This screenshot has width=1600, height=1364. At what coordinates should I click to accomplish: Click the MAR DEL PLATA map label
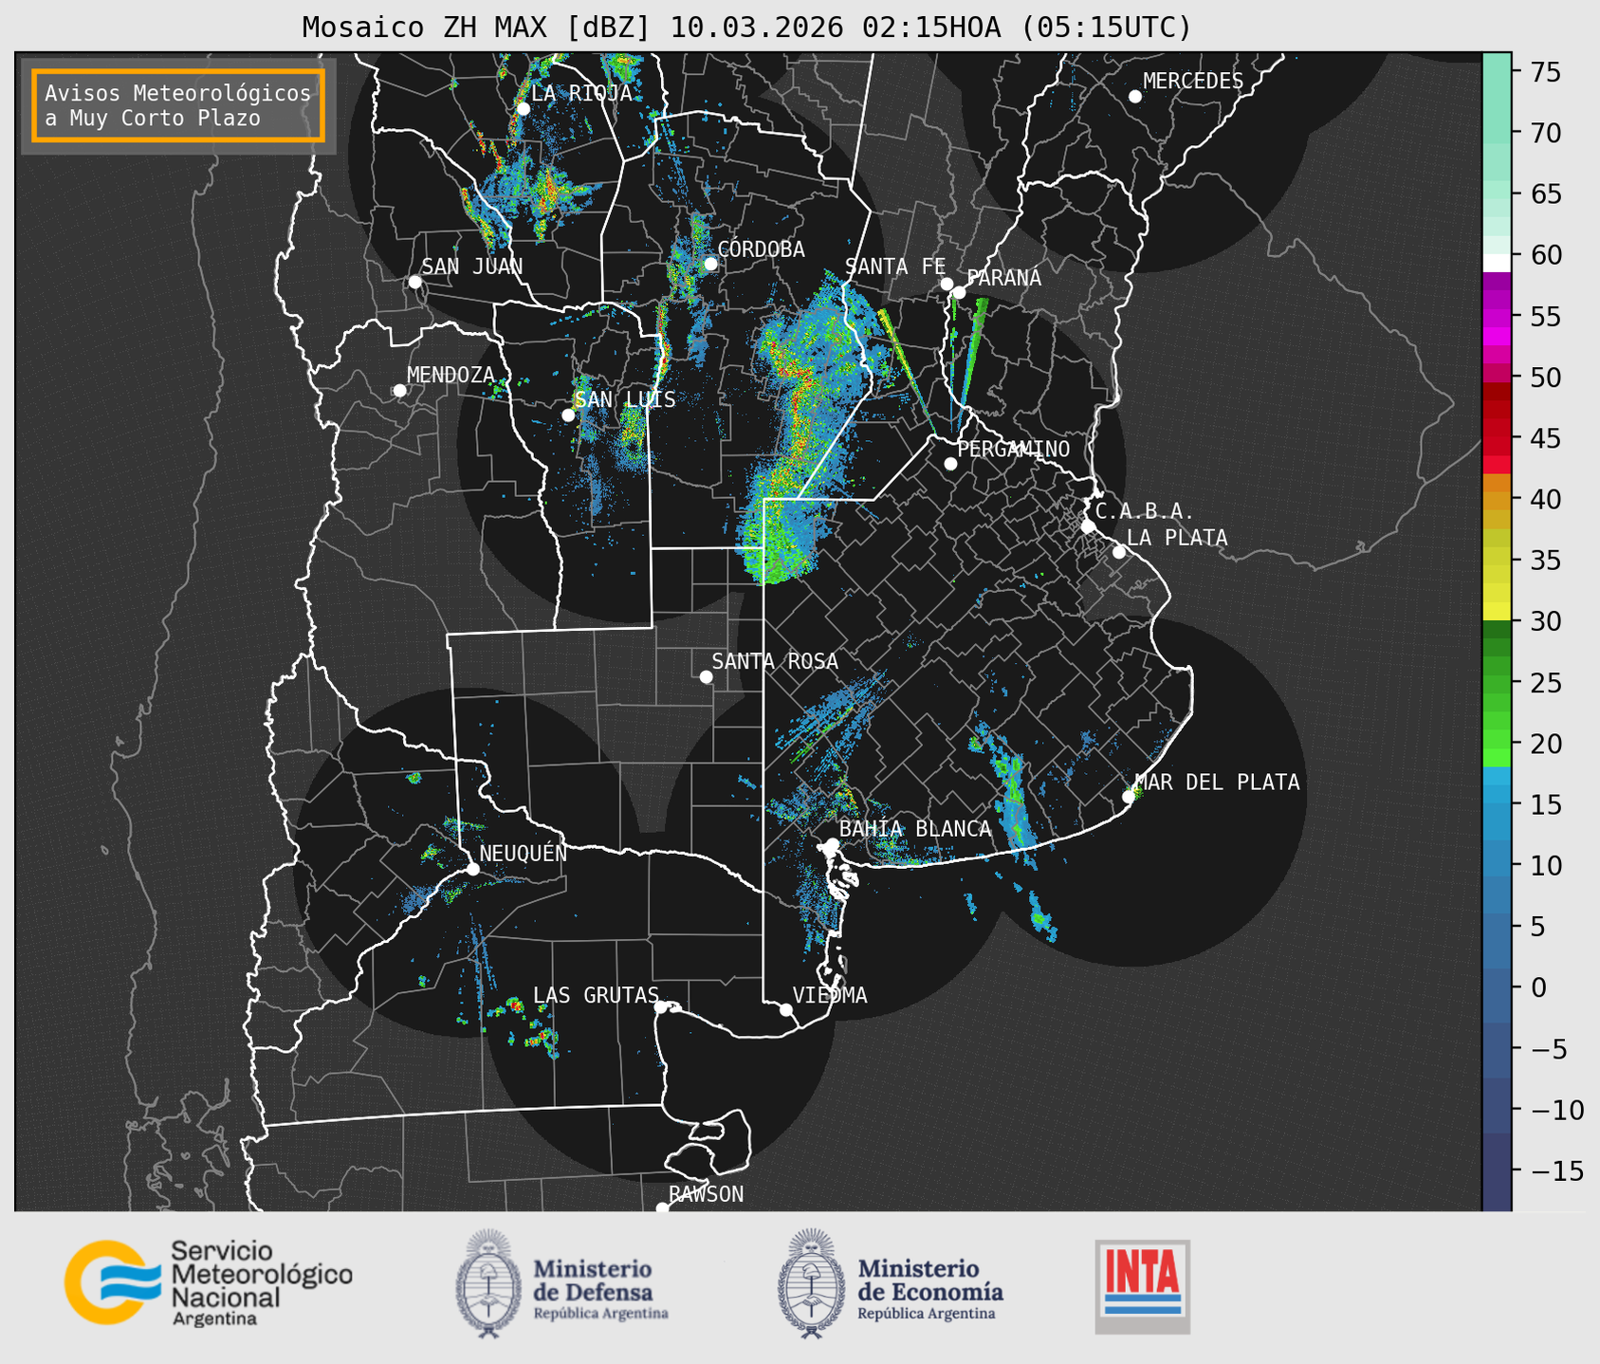click(x=1217, y=783)
